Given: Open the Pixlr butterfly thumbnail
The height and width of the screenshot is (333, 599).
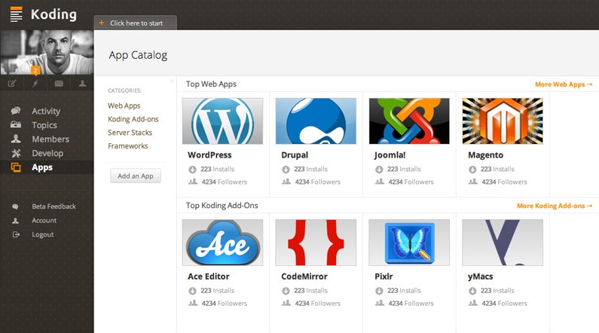Looking at the screenshot, I should tap(409, 243).
